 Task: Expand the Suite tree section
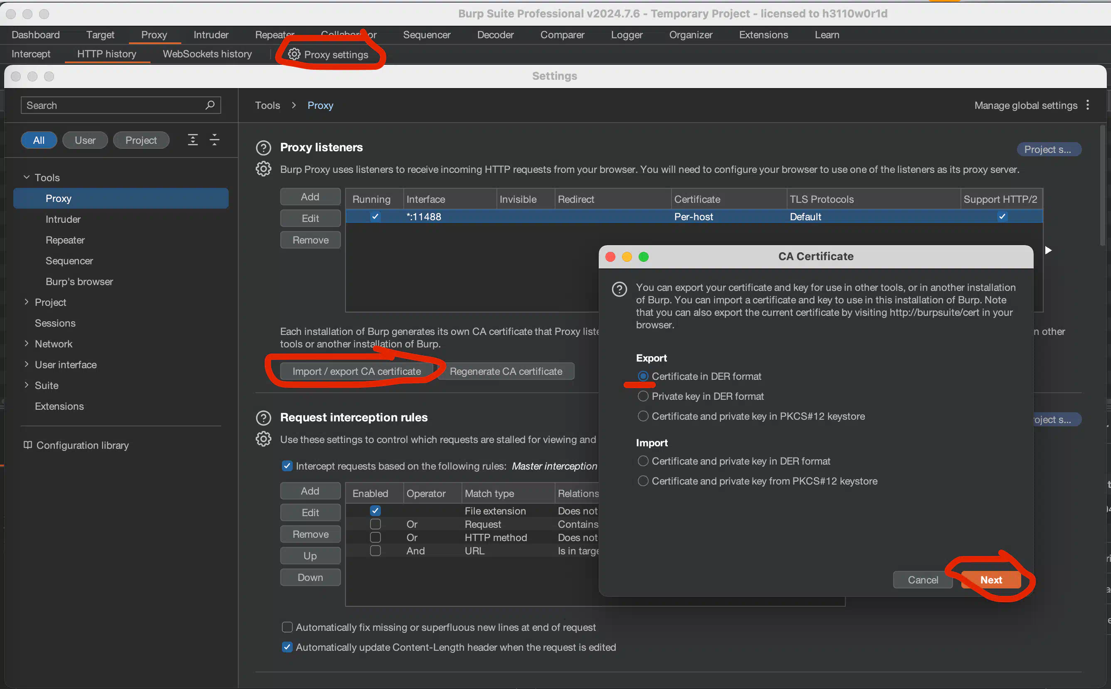click(27, 385)
